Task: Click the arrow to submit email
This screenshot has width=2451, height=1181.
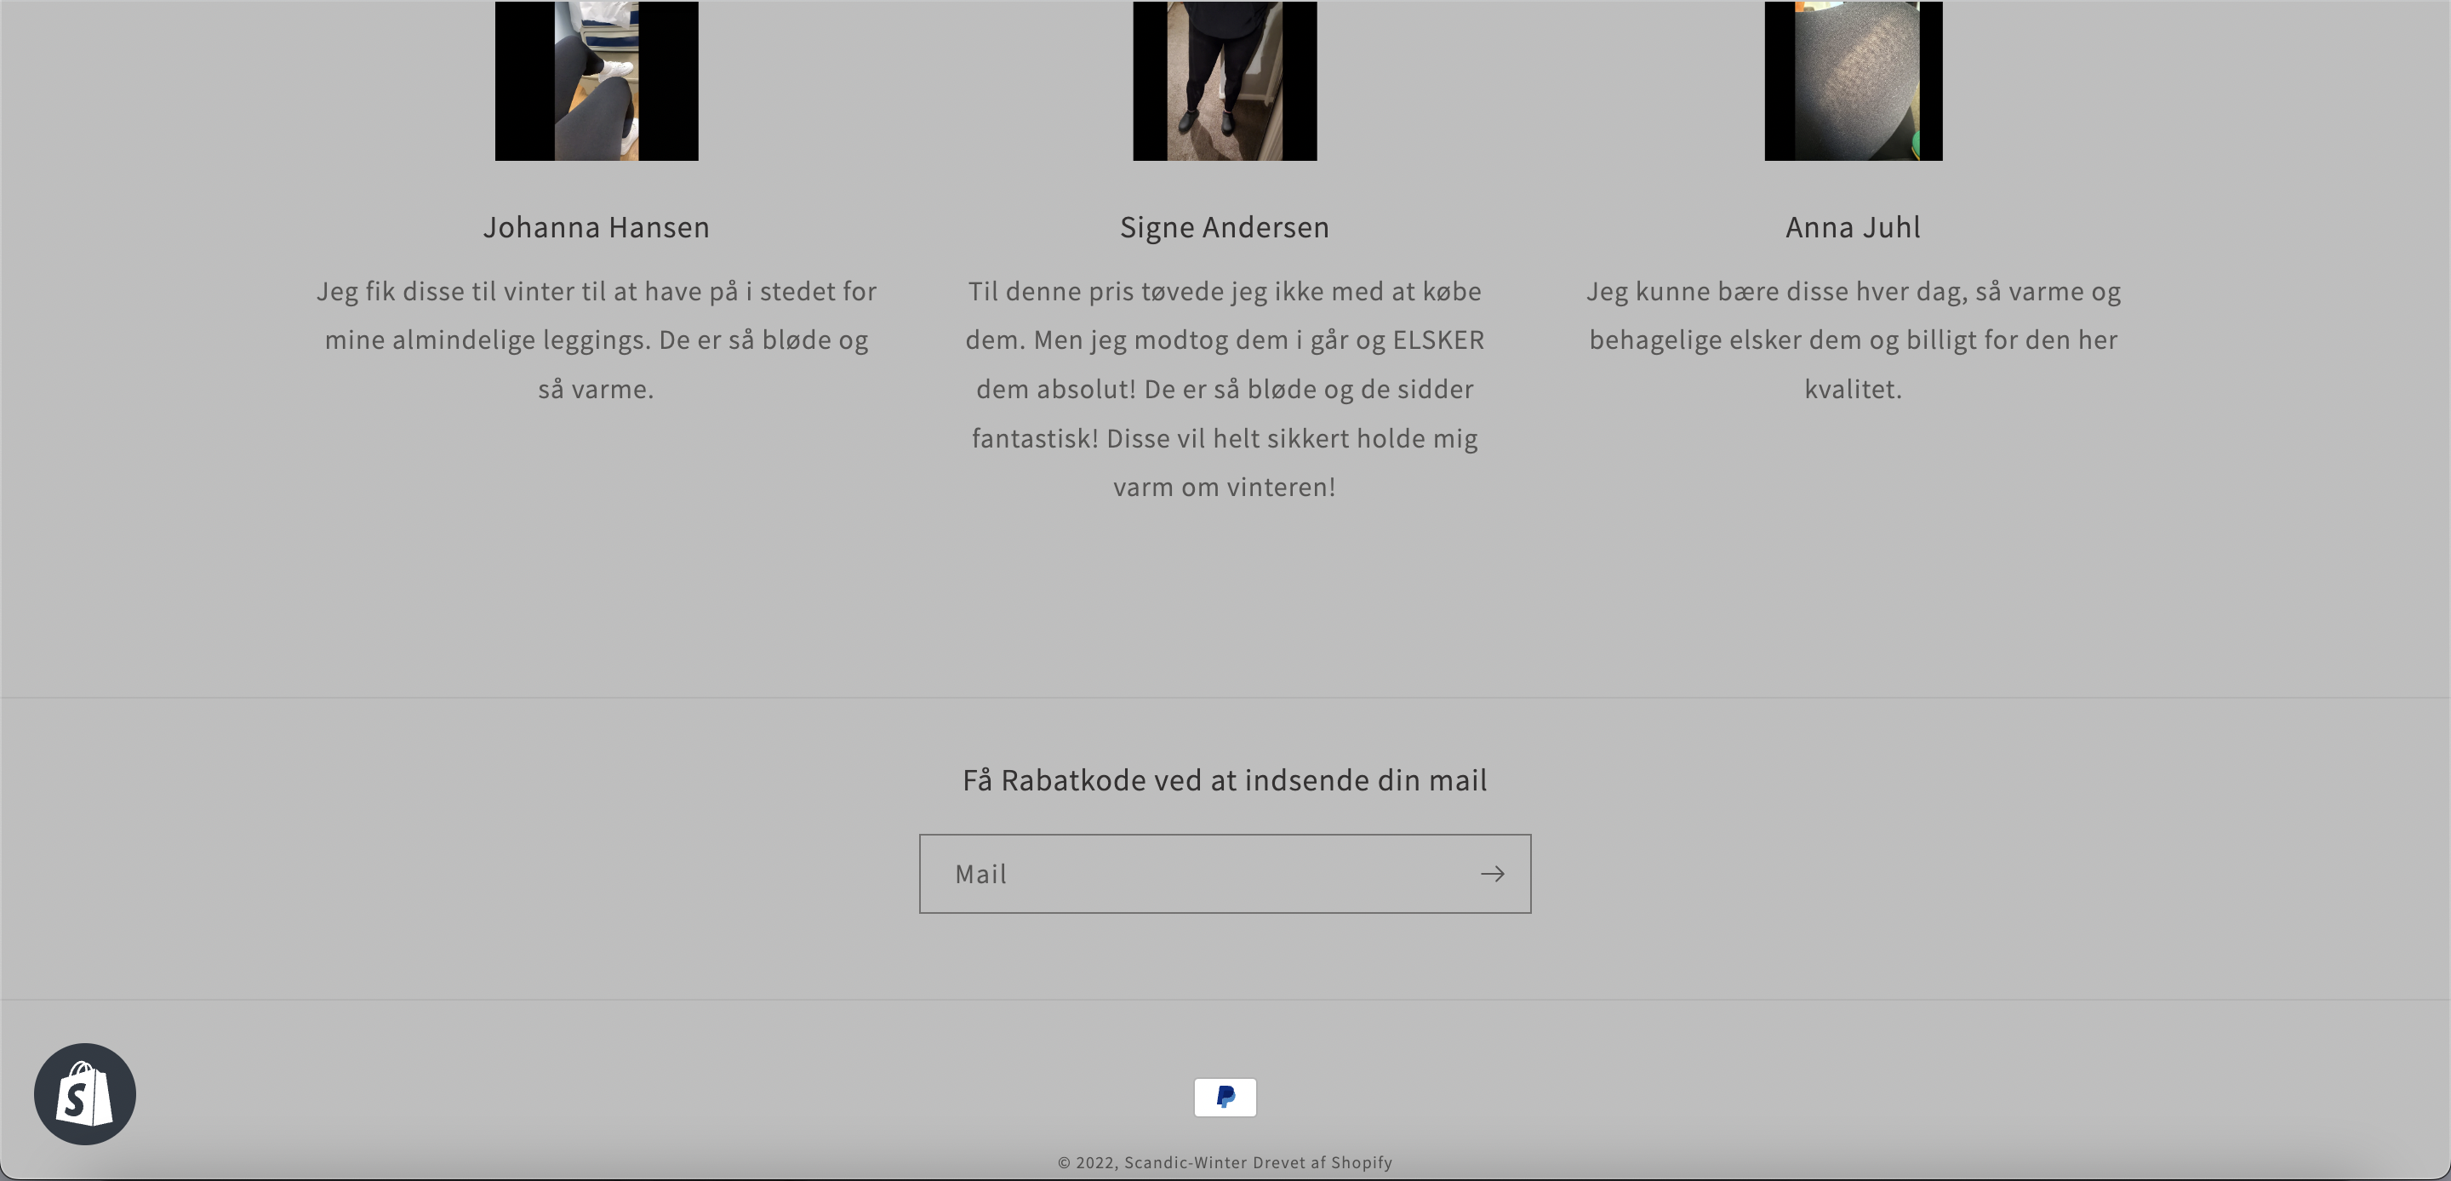Action: coord(1492,874)
